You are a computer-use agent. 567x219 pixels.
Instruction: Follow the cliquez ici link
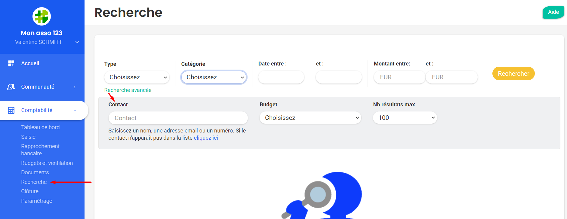[x=206, y=138]
